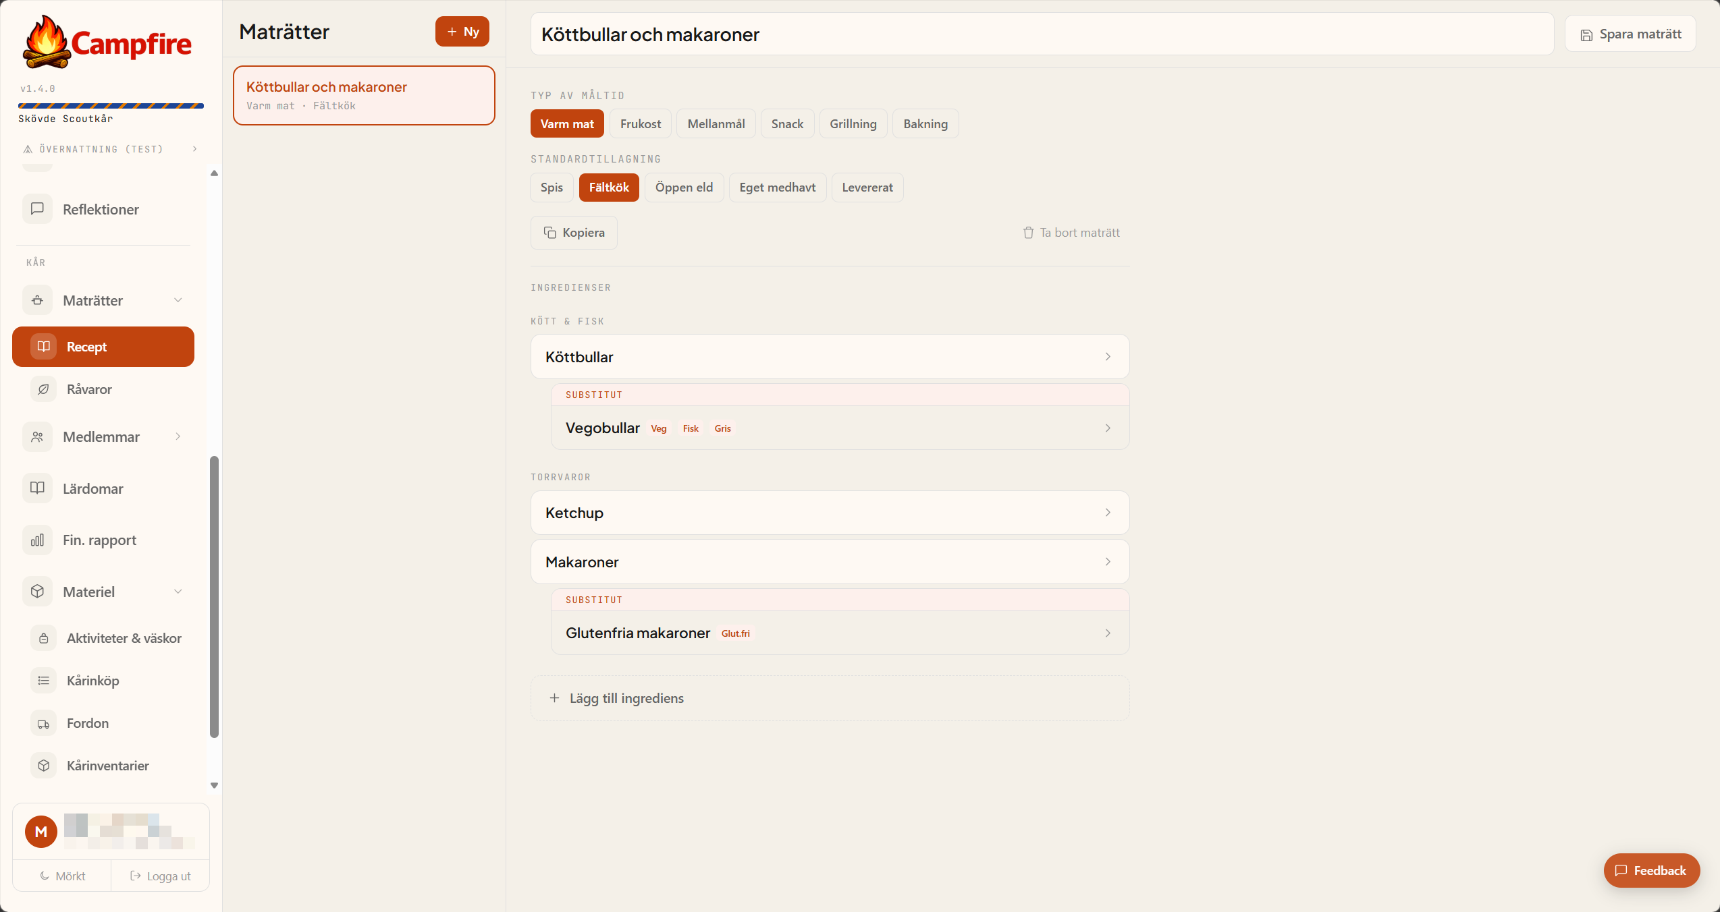Click the Lärdomar open book icon
The width and height of the screenshot is (1720, 912).
coord(37,488)
